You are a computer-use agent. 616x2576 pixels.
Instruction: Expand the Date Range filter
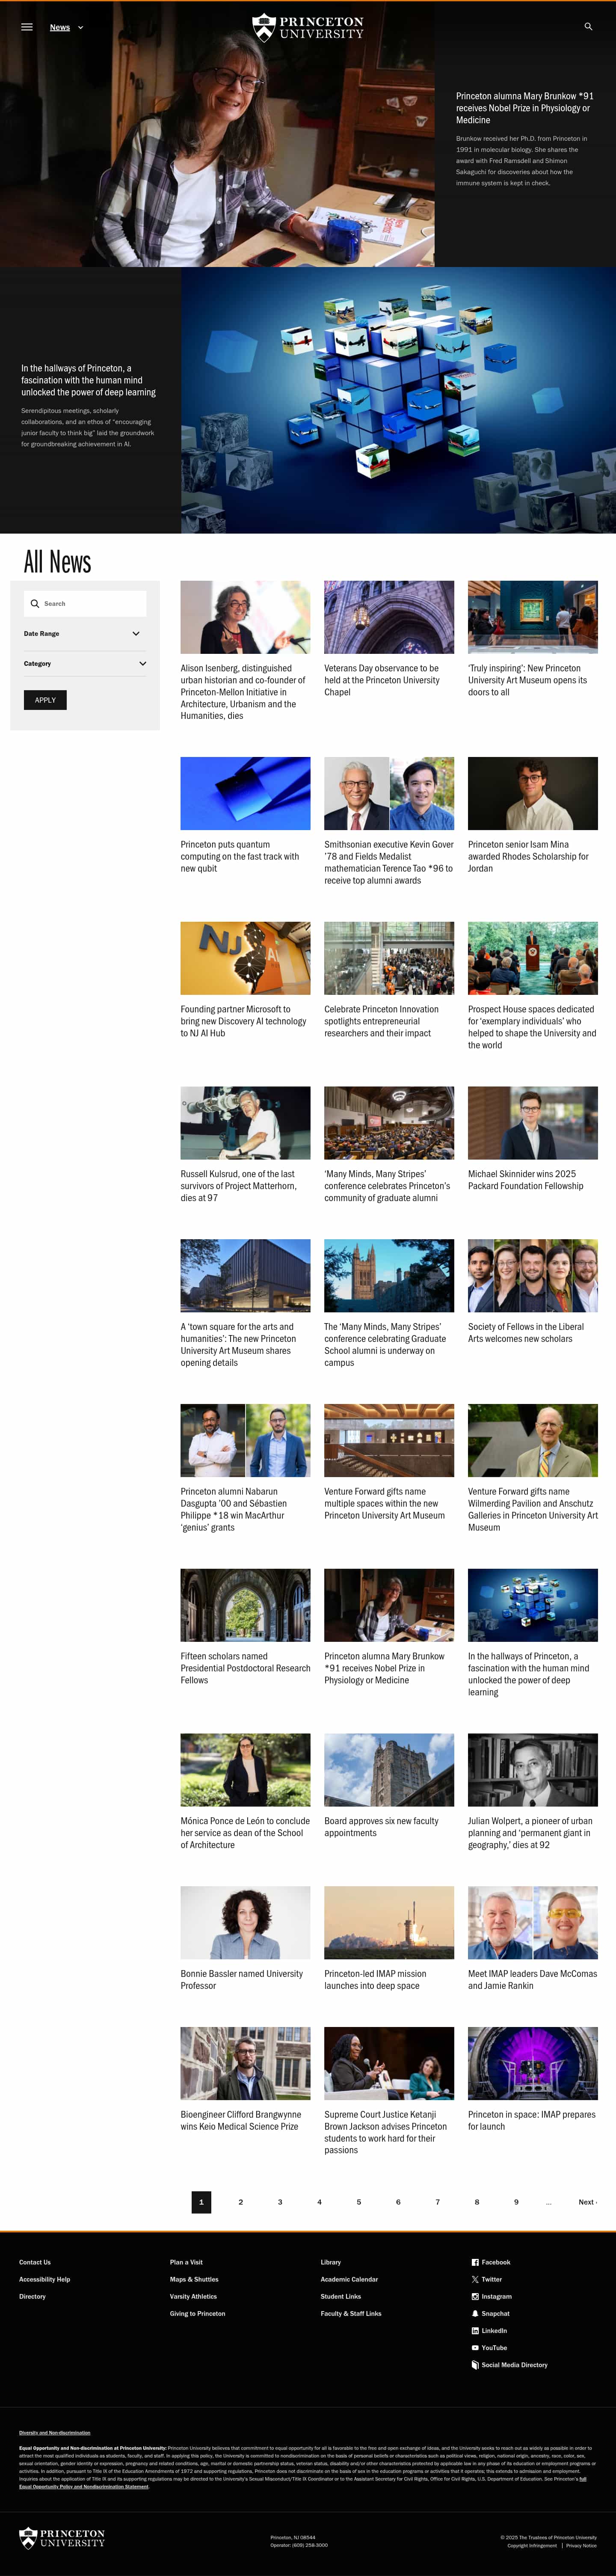(85, 634)
